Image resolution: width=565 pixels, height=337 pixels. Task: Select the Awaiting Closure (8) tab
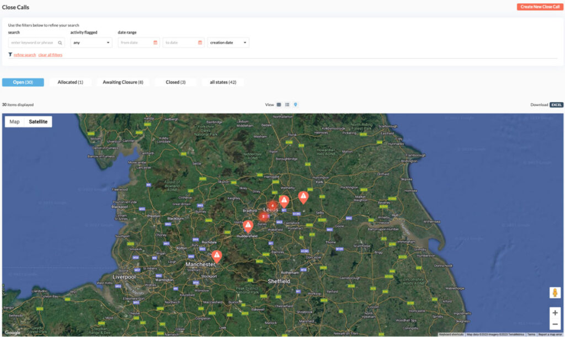[x=122, y=82]
